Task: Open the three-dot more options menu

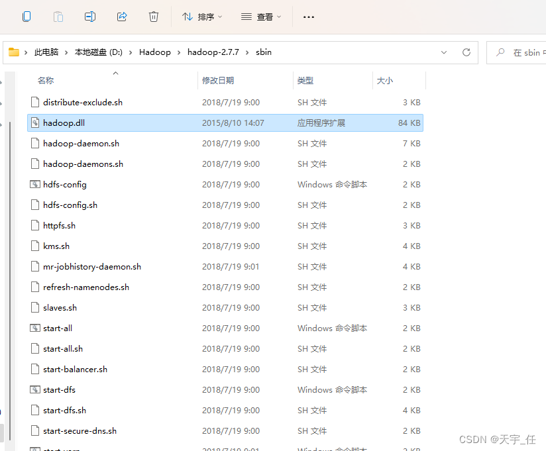Action: point(308,17)
